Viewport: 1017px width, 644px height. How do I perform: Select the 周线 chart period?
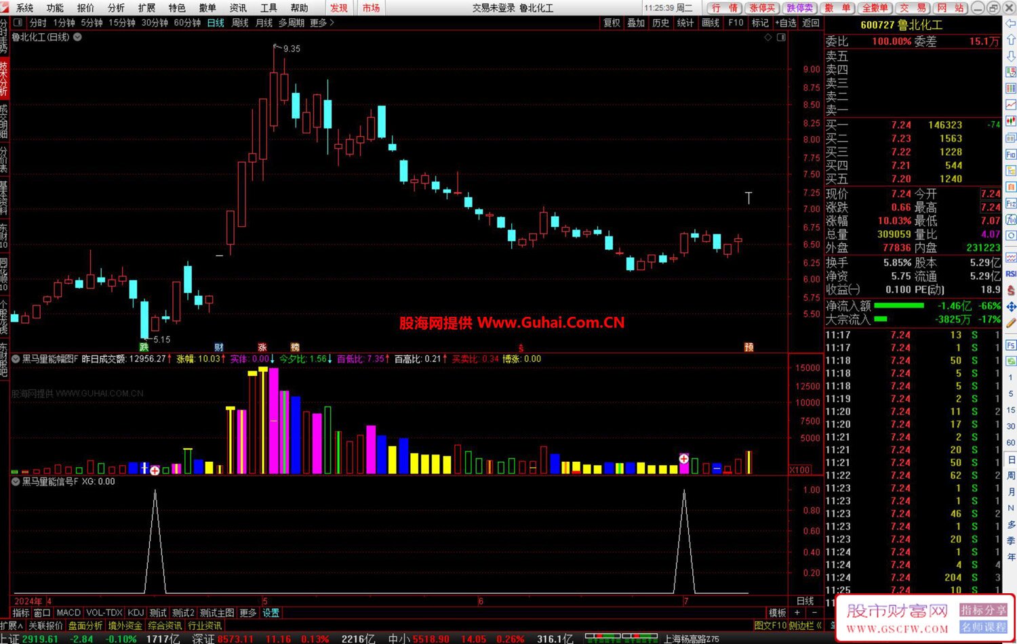tap(240, 23)
